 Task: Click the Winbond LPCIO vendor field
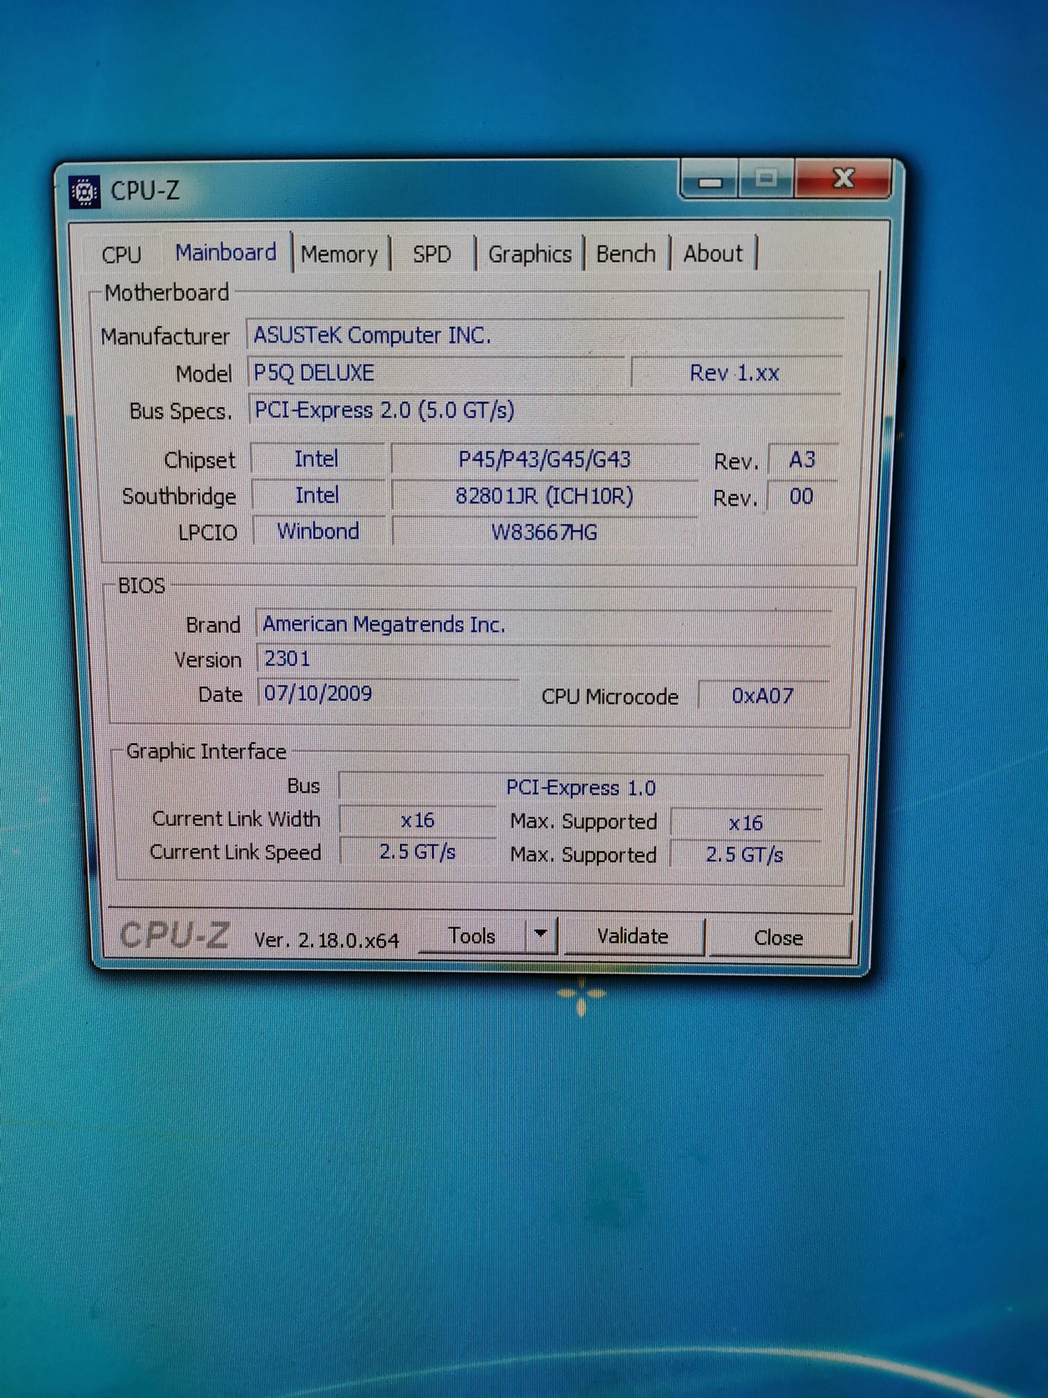click(x=318, y=532)
